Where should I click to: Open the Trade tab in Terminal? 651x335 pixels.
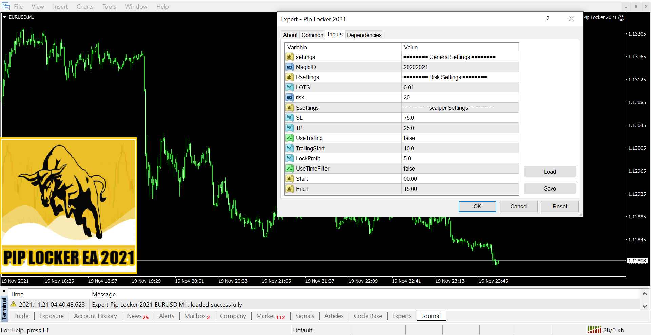(x=21, y=316)
